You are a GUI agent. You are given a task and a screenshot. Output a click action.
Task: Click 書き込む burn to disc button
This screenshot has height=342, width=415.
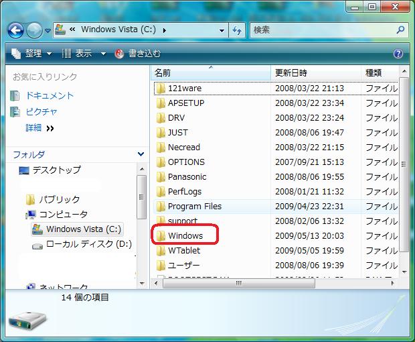138,54
